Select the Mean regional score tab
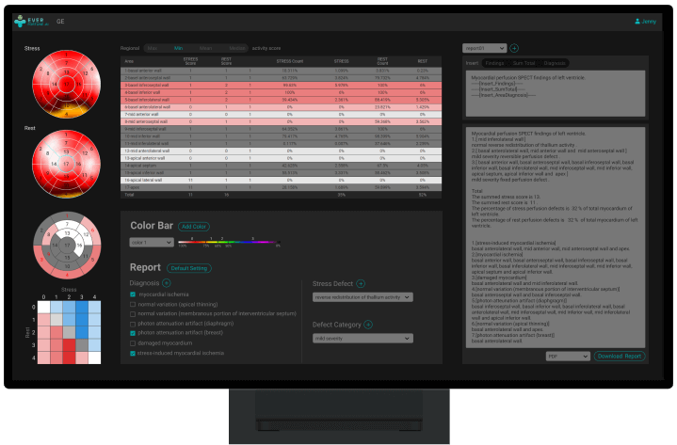Screen dimensions: 677x445 click(204, 47)
